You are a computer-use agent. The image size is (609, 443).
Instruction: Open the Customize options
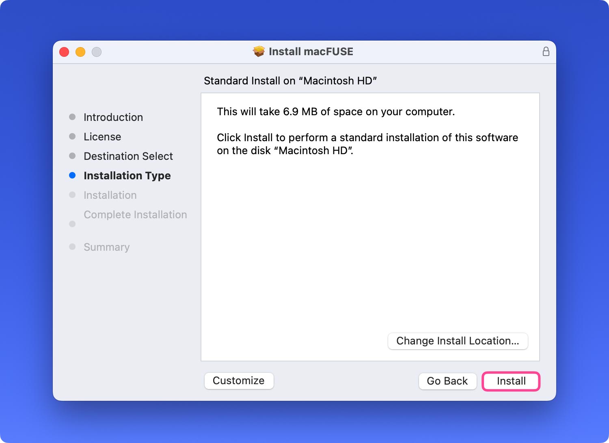pyautogui.click(x=239, y=381)
